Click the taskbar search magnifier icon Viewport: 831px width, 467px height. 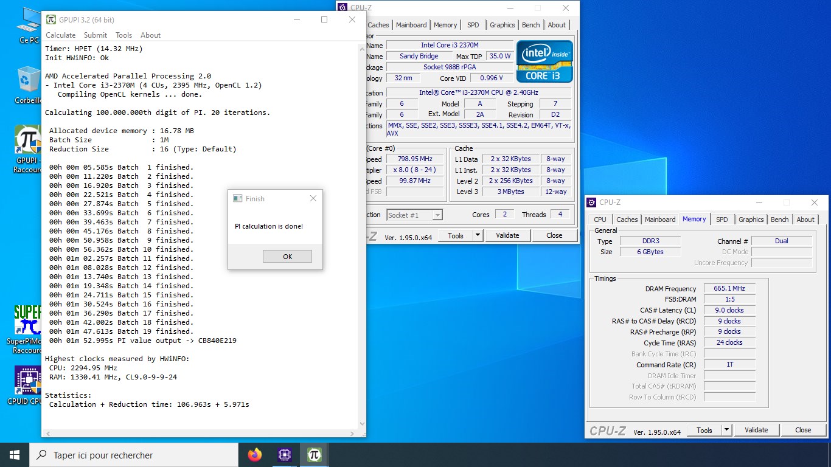[x=42, y=455]
